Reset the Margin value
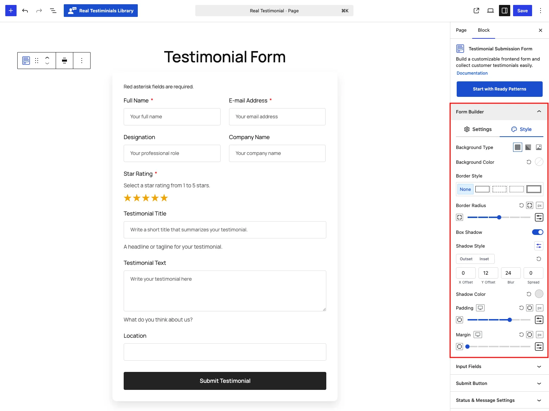This screenshot has height=411, width=549. 522,335
